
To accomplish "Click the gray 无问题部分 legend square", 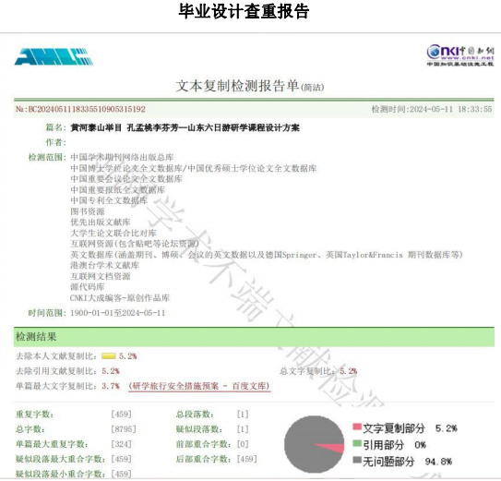I will point(357,461).
